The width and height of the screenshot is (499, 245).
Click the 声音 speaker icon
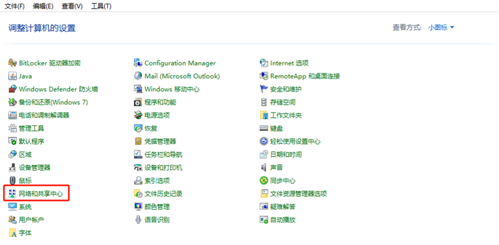coord(264,167)
